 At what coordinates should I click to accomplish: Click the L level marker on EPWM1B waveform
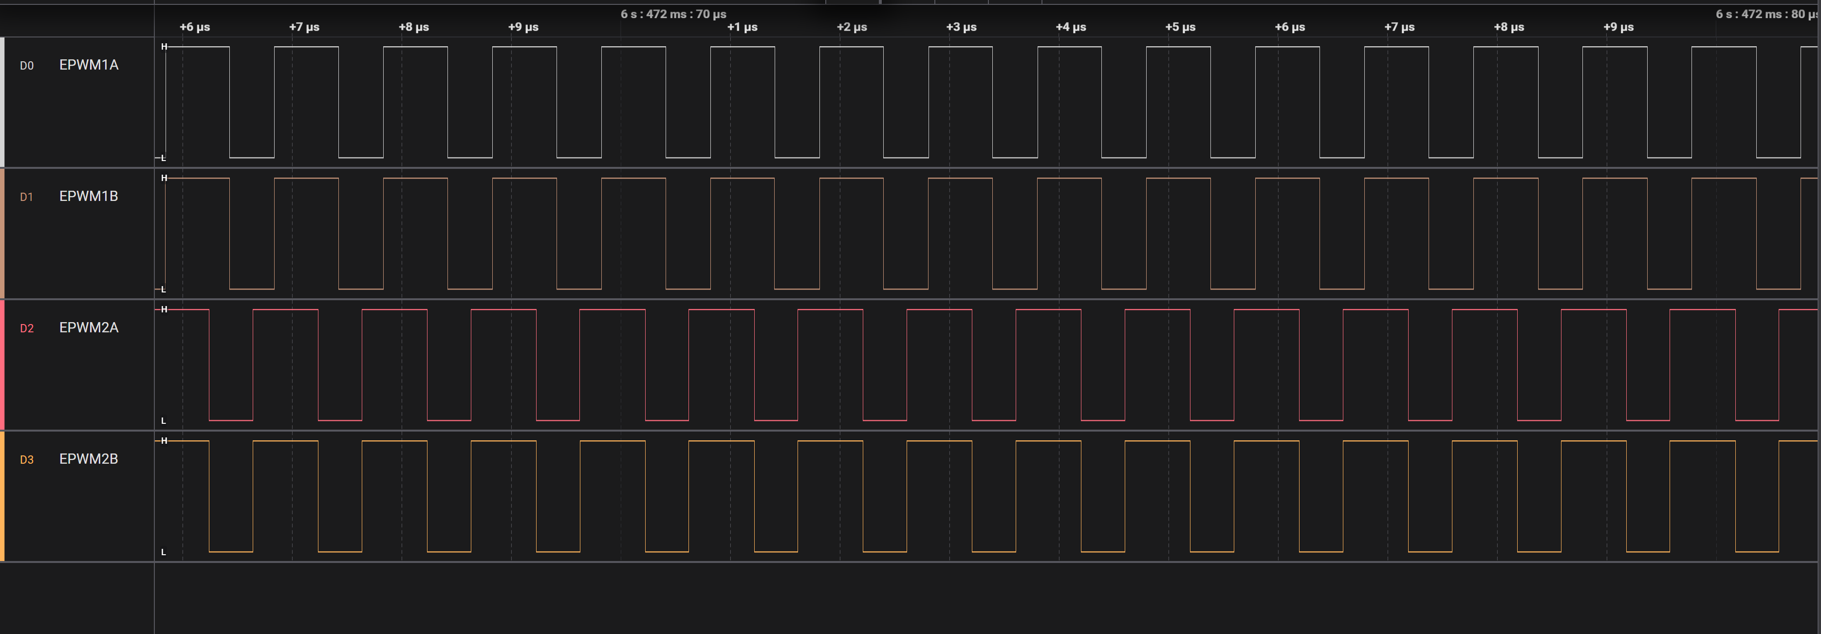163,289
